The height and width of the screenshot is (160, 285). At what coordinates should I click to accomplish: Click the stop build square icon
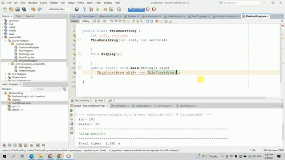click(x=72, y=128)
